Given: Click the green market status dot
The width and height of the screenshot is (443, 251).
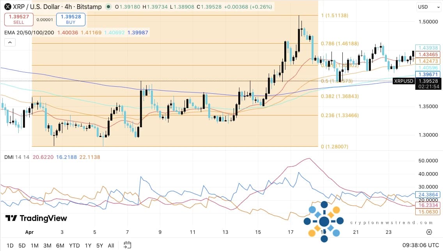Looking at the screenshot, I should (108, 7).
